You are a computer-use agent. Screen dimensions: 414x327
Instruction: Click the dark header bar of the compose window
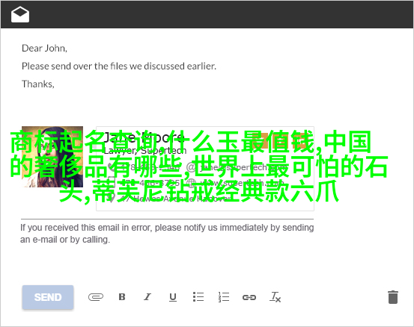tap(207, 14)
